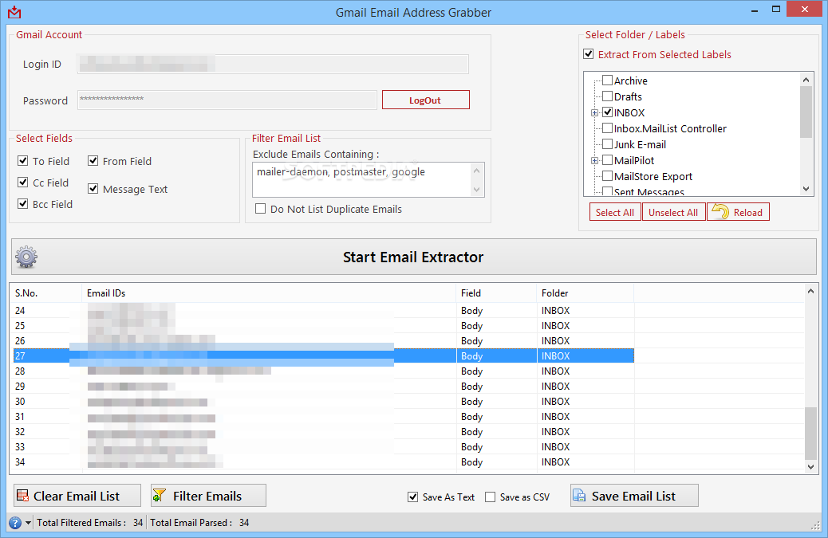
Task: Toggle the Bcc Field checkbox
Action: 22,203
